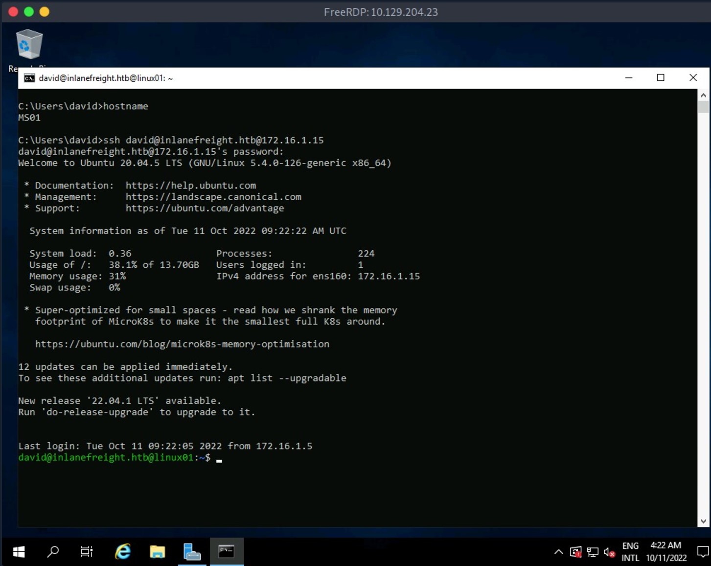Click the green FreeRDP window button
Viewport: 711px width, 566px height.
click(x=29, y=12)
